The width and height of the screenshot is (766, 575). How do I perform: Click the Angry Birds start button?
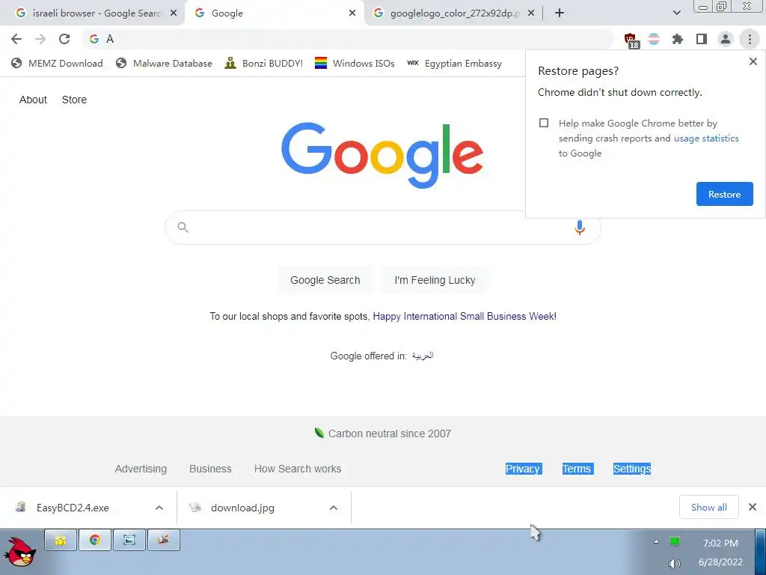point(19,552)
